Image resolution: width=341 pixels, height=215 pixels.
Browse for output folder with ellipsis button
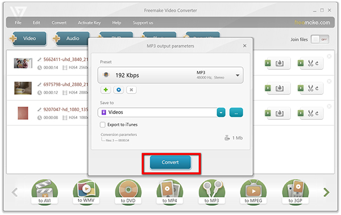(x=236, y=112)
